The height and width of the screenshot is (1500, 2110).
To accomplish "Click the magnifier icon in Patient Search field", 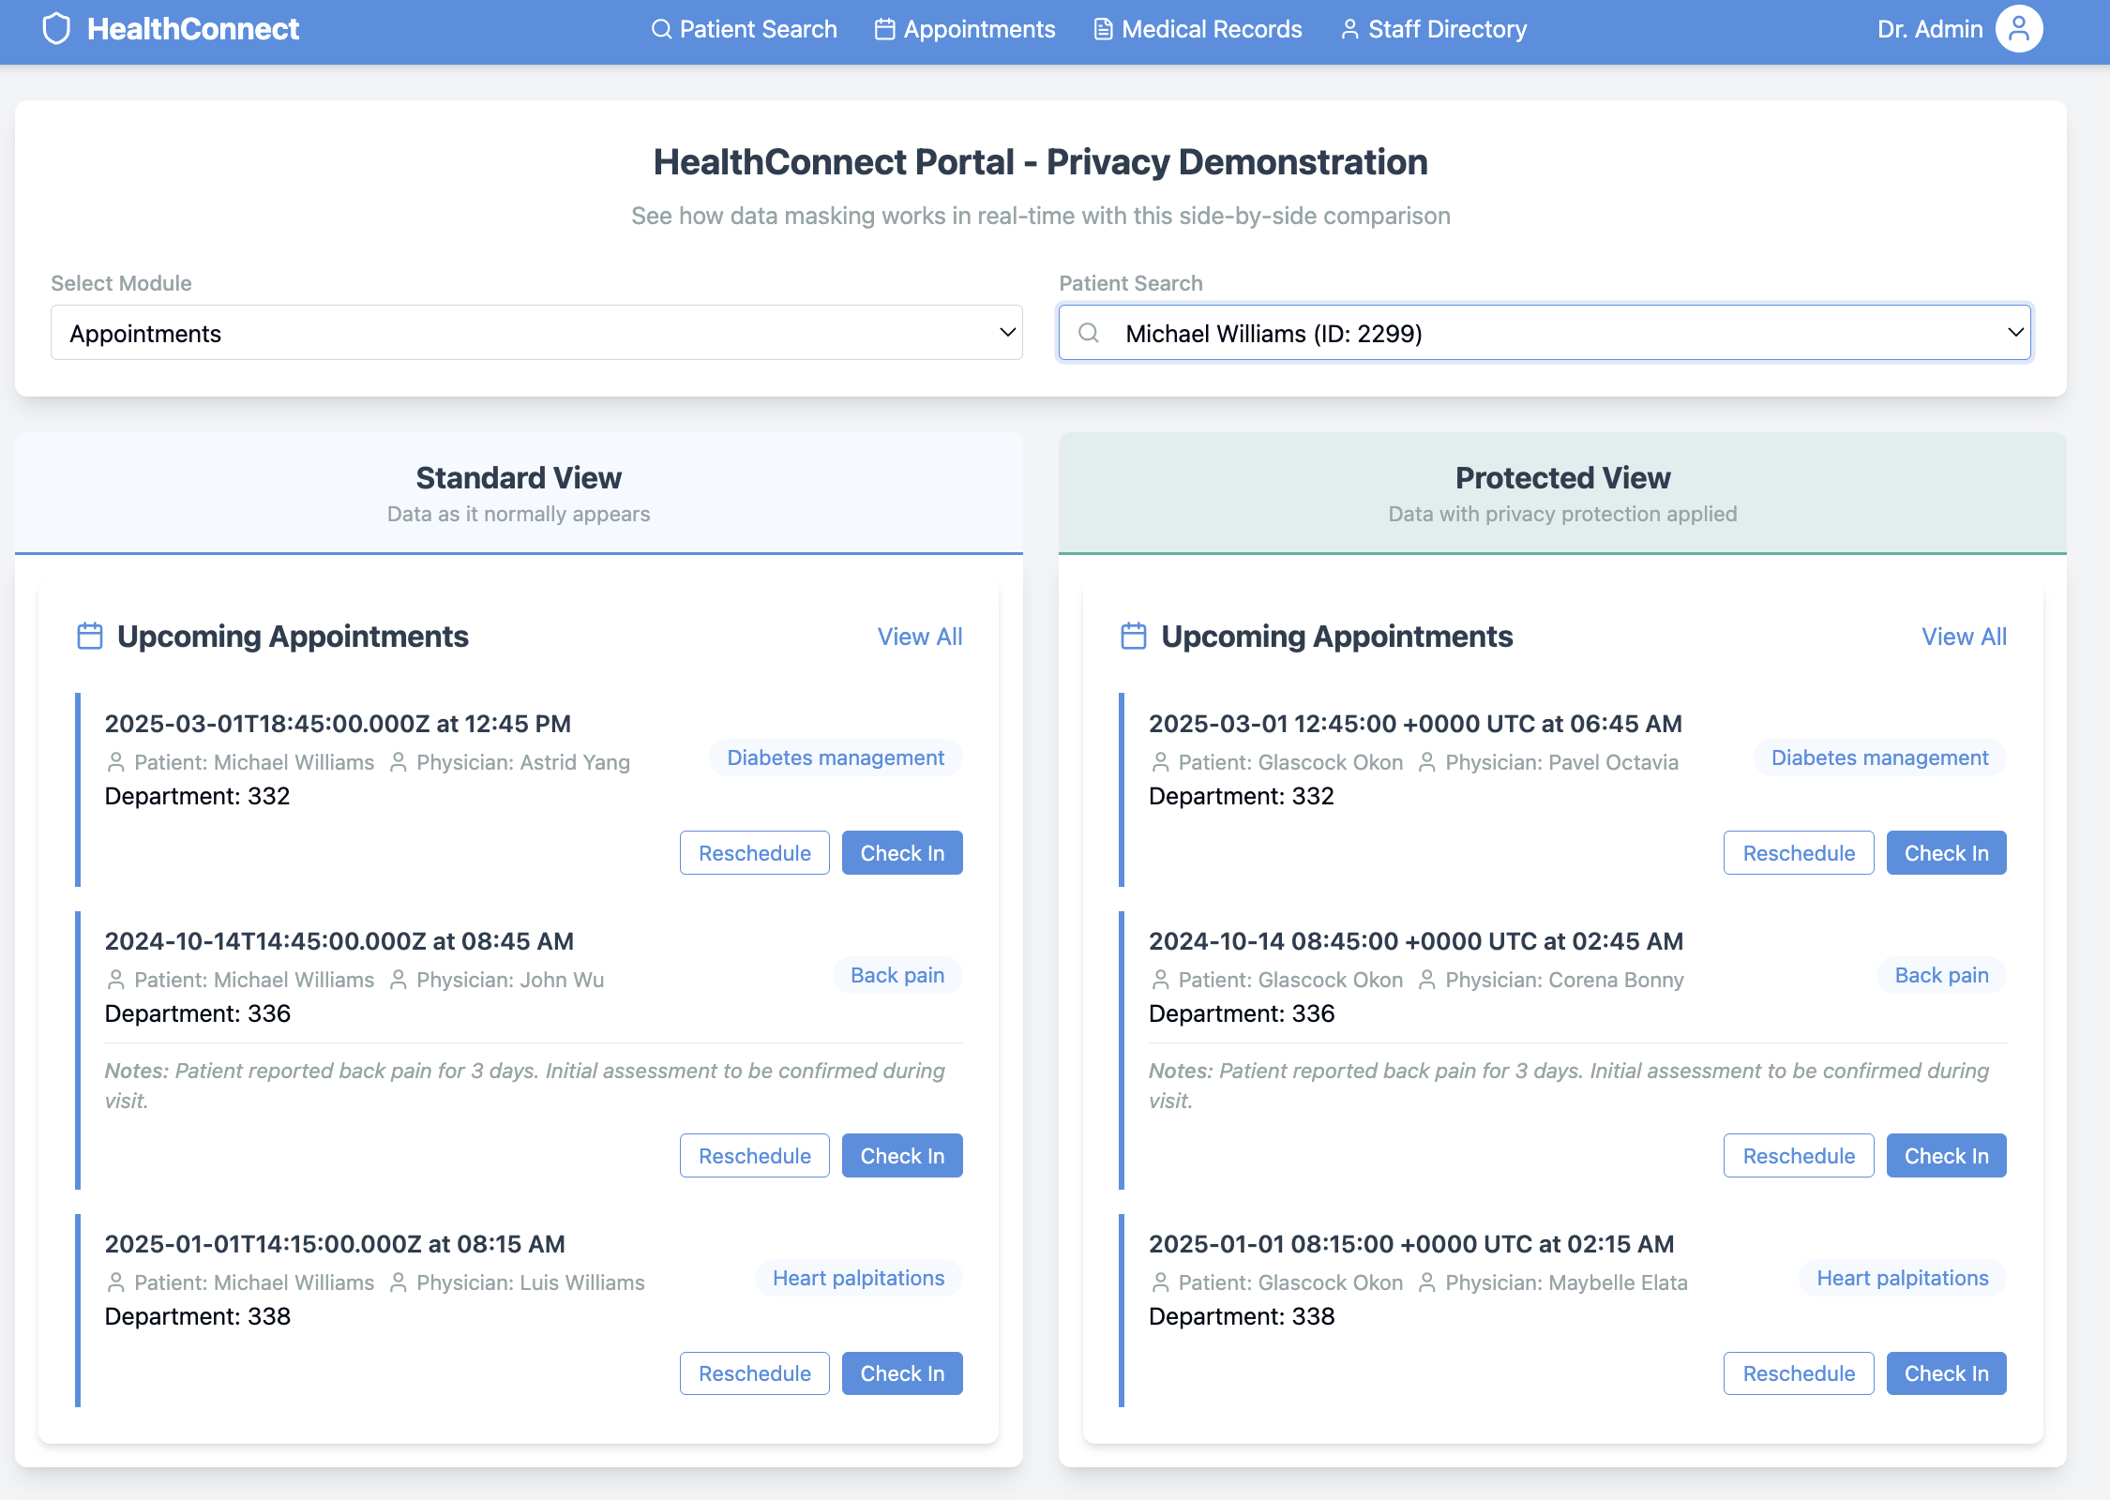I will (x=1088, y=333).
